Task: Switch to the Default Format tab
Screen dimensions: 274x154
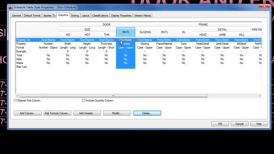Action: [32, 15]
